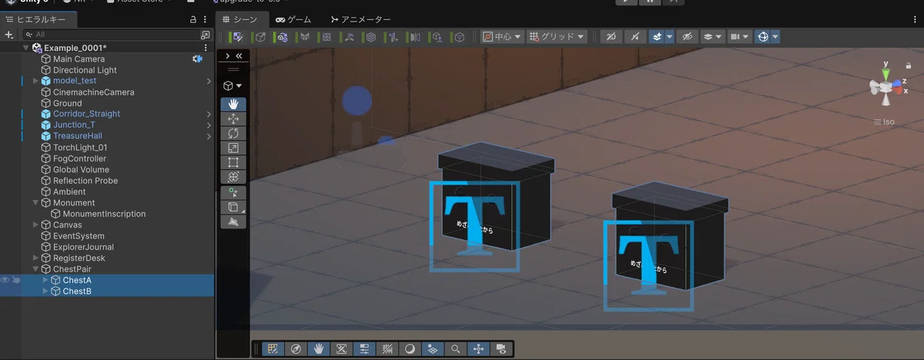
Task: Click the box collider edit tool
Action: 233,207
